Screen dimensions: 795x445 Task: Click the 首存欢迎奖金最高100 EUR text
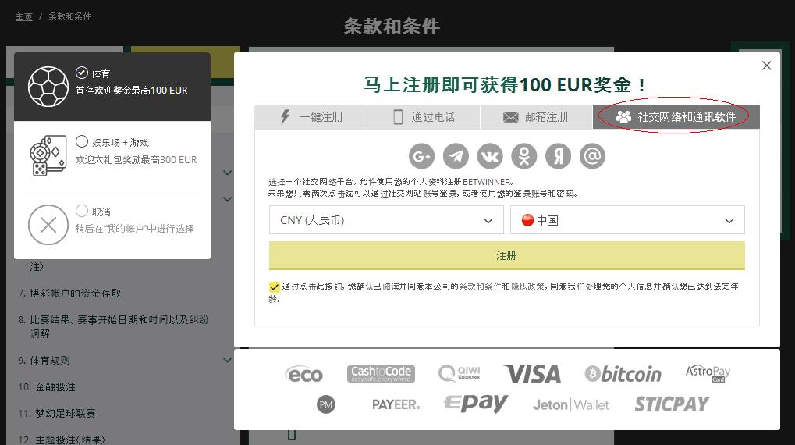pos(131,91)
